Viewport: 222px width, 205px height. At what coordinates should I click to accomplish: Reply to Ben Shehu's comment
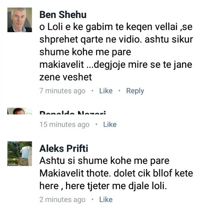click(135, 91)
